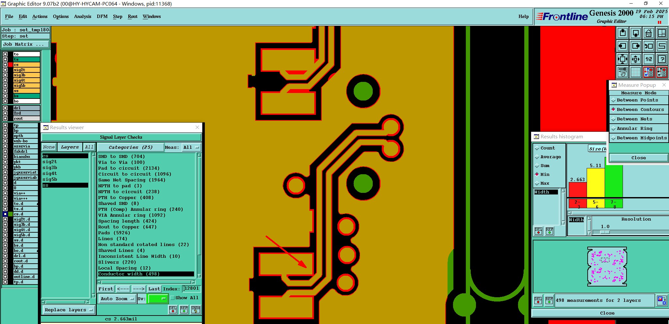The width and height of the screenshot is (669, 324).
Task: Toggle the sig2t layer checkbox in layer list
Action: pyautogui.click(x=5, y=70)
